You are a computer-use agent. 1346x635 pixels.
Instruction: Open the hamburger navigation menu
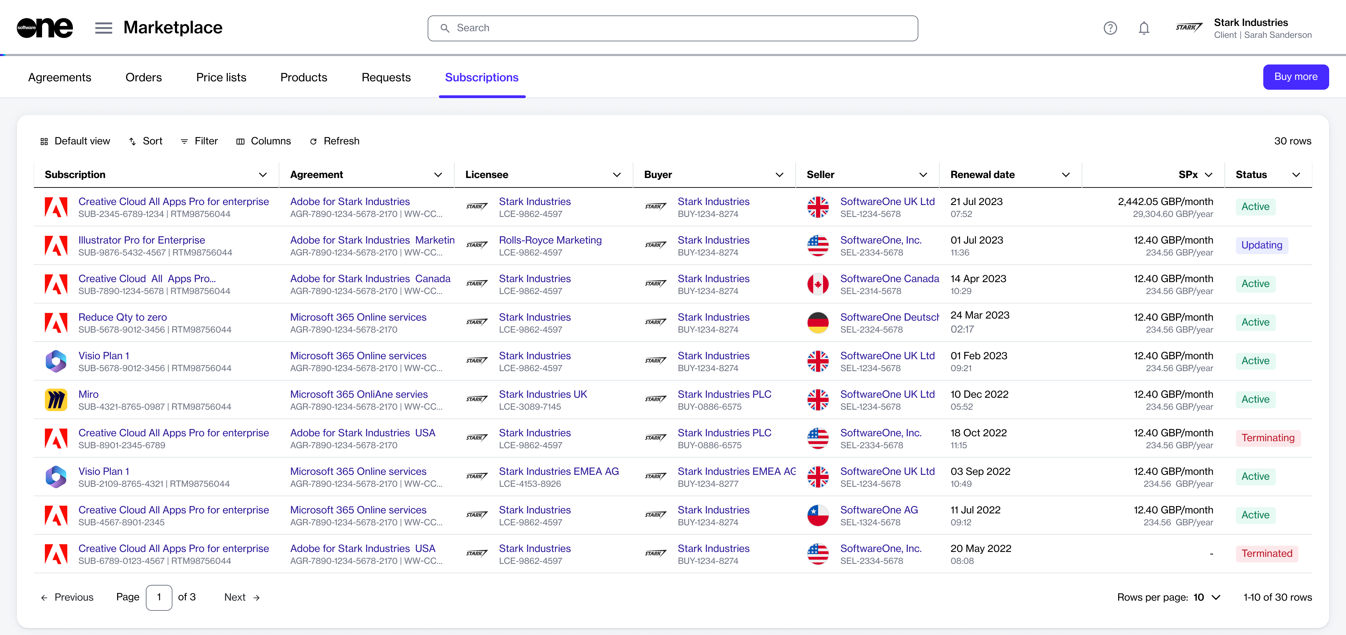click(103, 28)
